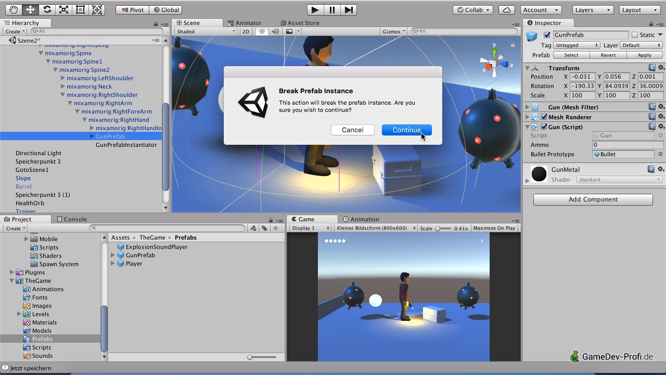Select the Move tool
Viewport: 666px width, 375px height.
coord(30,9)
